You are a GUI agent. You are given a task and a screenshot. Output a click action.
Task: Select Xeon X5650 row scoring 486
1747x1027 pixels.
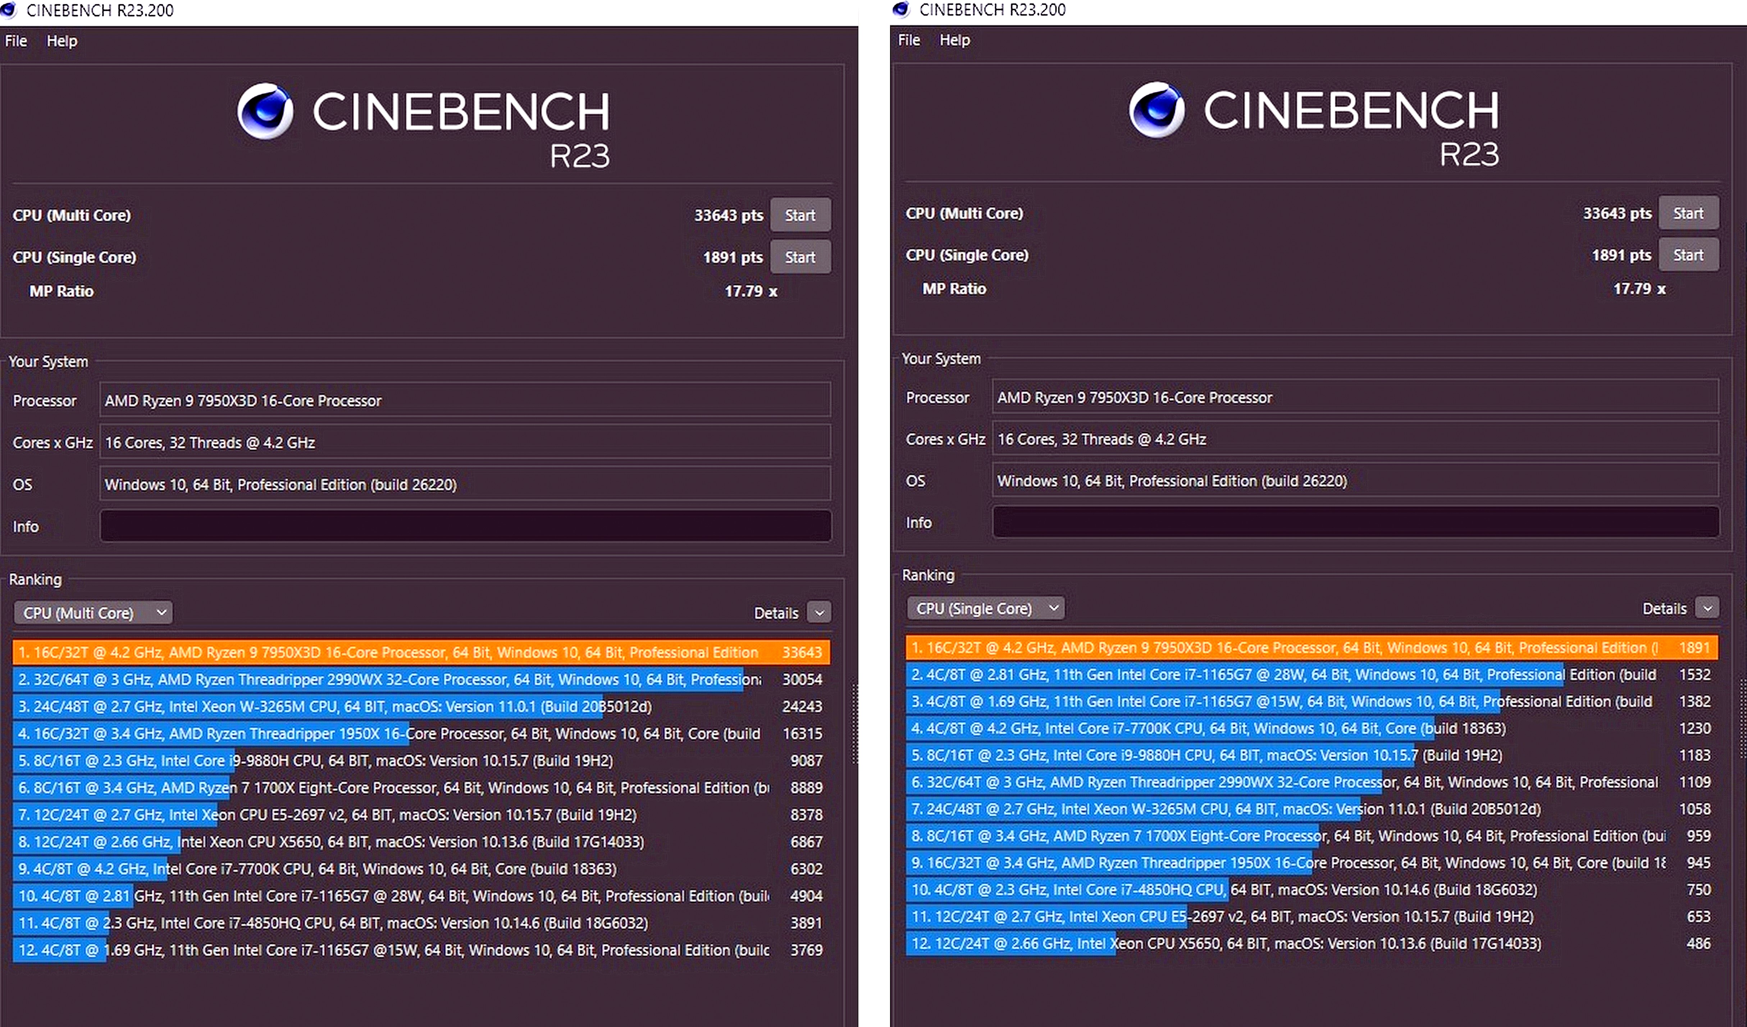point(1312,943)
